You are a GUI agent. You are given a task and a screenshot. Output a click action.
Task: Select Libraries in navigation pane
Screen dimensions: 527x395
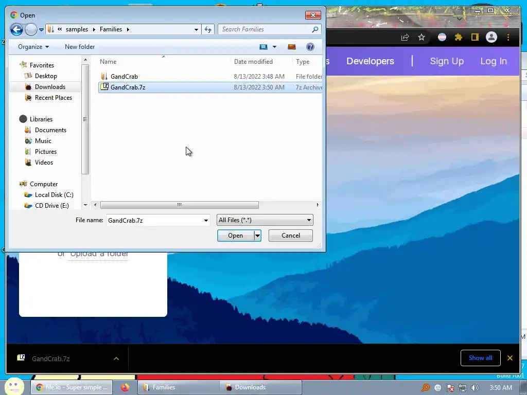pyautogui.click(x=41, y=119)
